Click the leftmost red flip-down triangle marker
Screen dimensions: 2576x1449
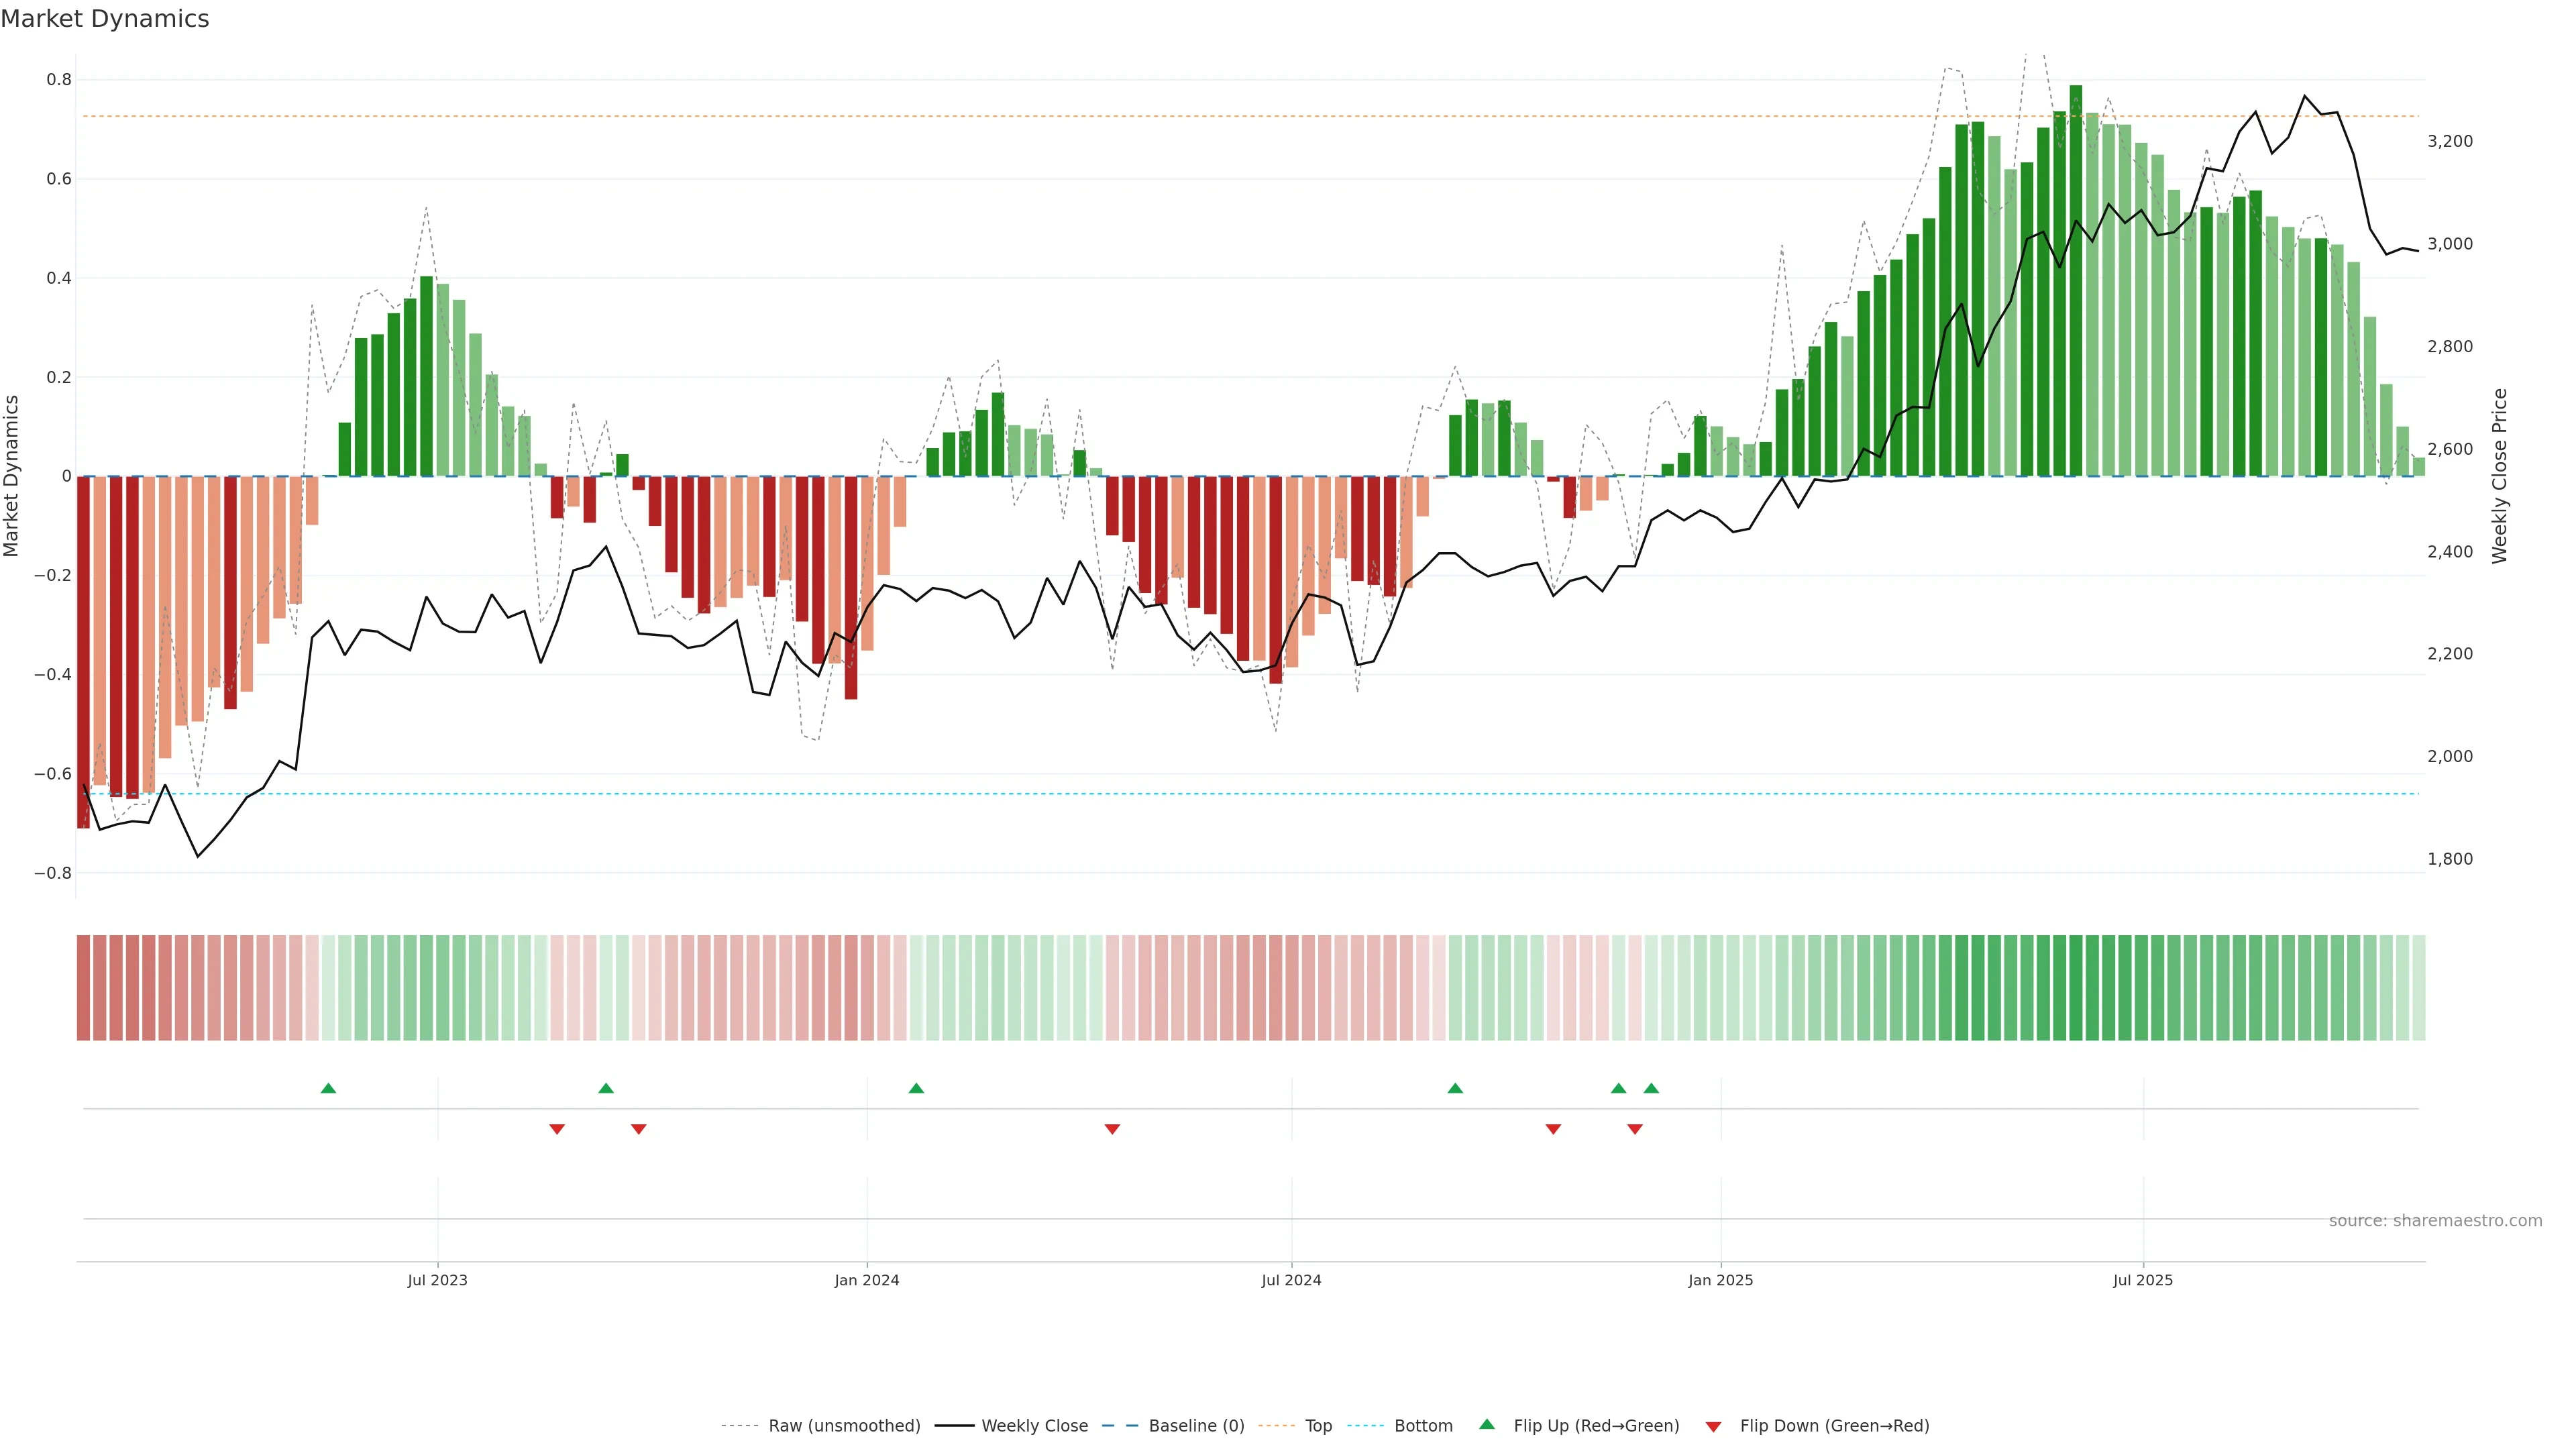coord(557,1129)
